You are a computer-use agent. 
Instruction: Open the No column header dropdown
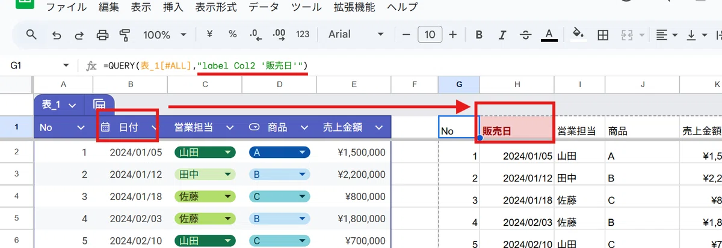81,127
